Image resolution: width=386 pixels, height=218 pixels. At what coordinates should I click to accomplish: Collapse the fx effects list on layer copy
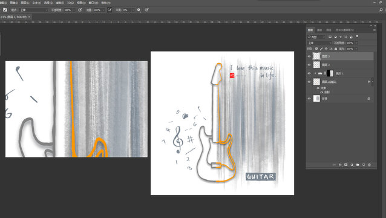pos(372,82)
